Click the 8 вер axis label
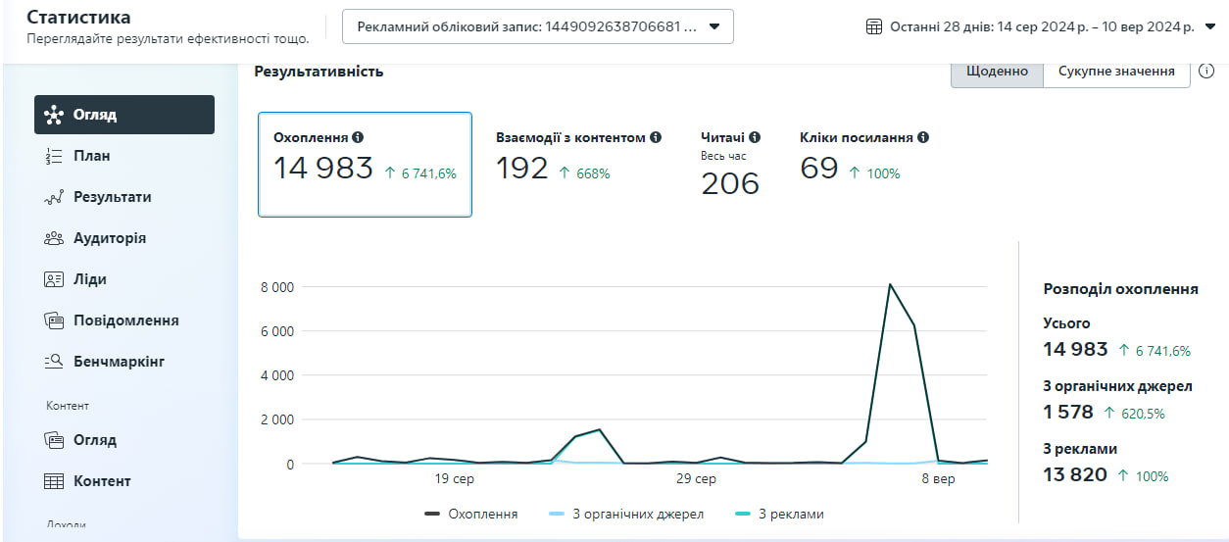 (938, 479)
